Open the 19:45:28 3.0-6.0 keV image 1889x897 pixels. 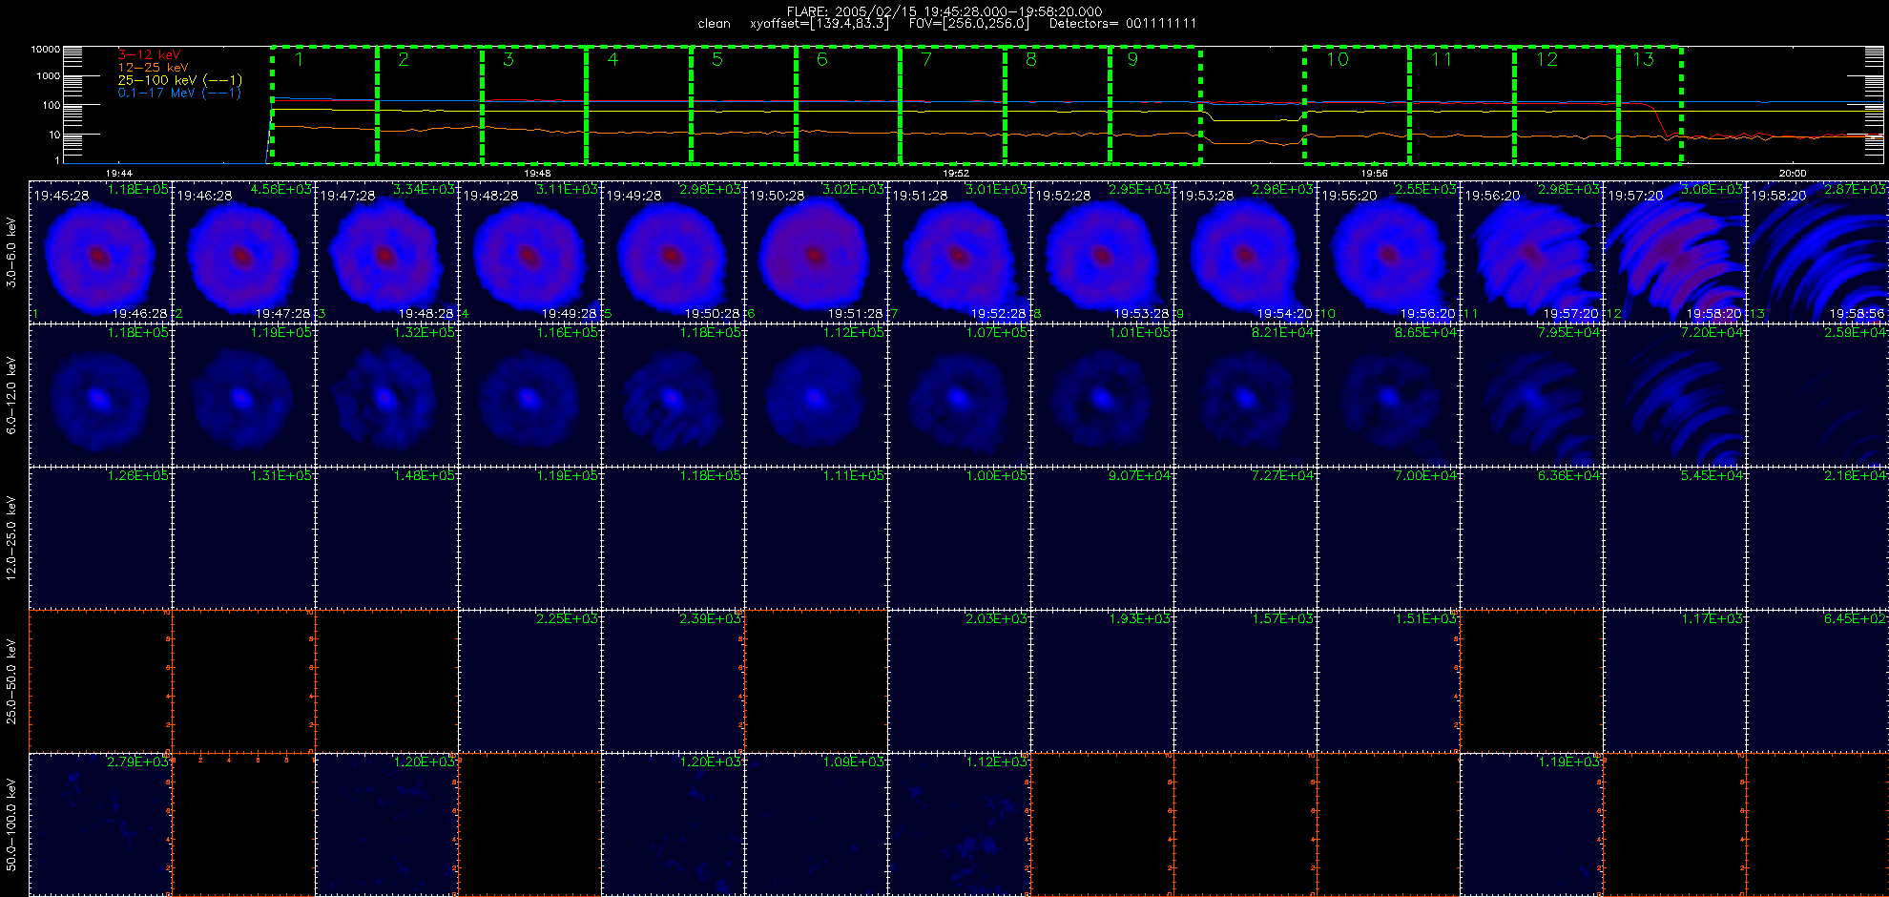(100, 252)
